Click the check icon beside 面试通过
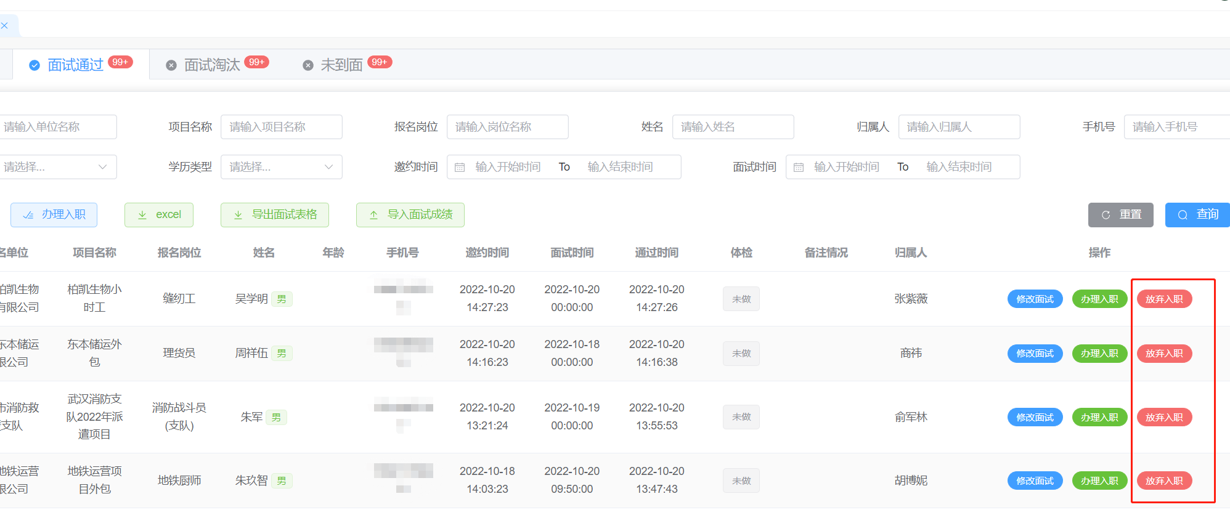This screenshot has height=515, width=1230. tap(35, 65)
